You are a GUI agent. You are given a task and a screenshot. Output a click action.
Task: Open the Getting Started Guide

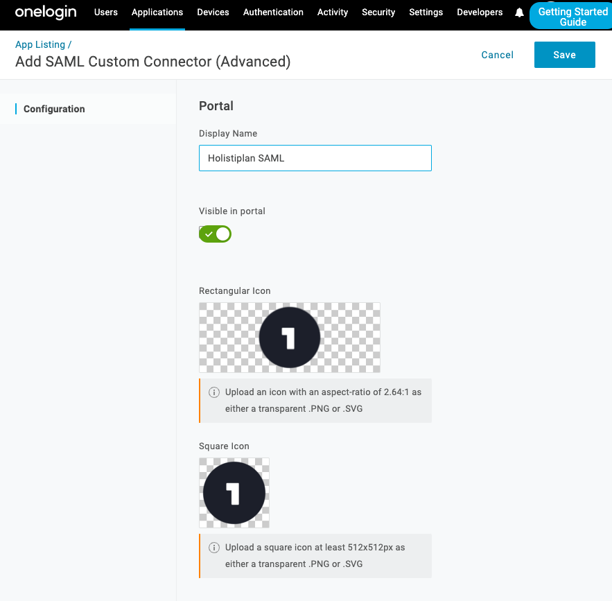pos(572,17)
